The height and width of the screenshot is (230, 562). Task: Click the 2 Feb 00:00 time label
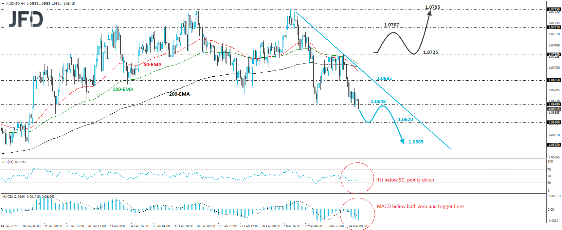tap(118, 226)
